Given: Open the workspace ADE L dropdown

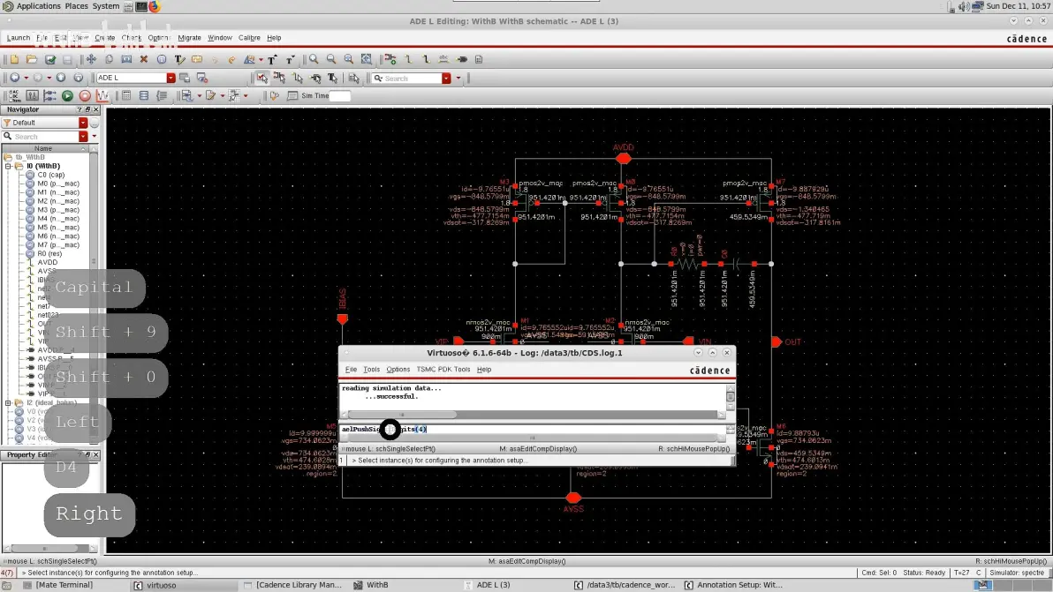Looking at the screenshot, I should tap(171, 78).
